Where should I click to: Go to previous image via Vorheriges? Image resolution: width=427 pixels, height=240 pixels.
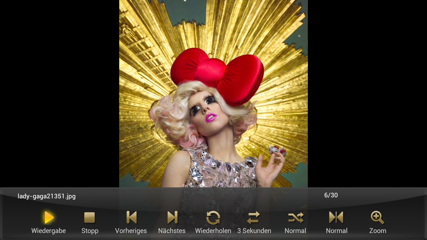tap(131, 218)
